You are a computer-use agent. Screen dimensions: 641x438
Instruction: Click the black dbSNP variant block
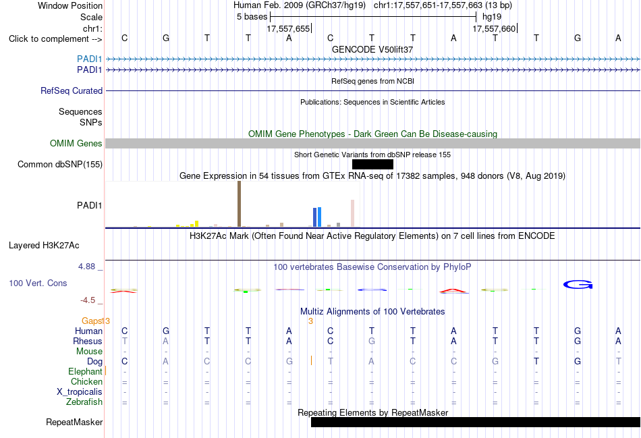coord(372,165)
